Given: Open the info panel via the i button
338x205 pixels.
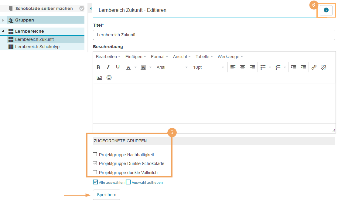Looking at the screenshot, I should click(x=326, y=10).
